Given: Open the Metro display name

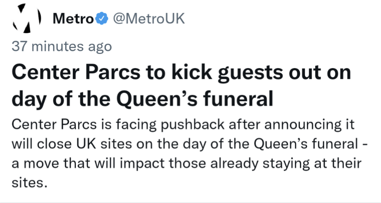Looking at the screenshot, I should coord(73,19).
